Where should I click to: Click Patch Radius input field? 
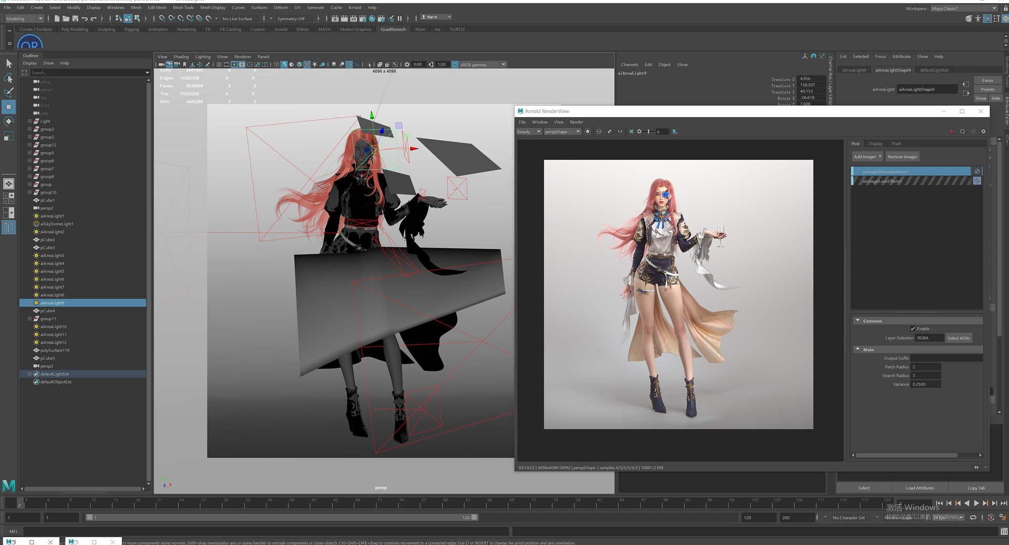coord(926,367)
